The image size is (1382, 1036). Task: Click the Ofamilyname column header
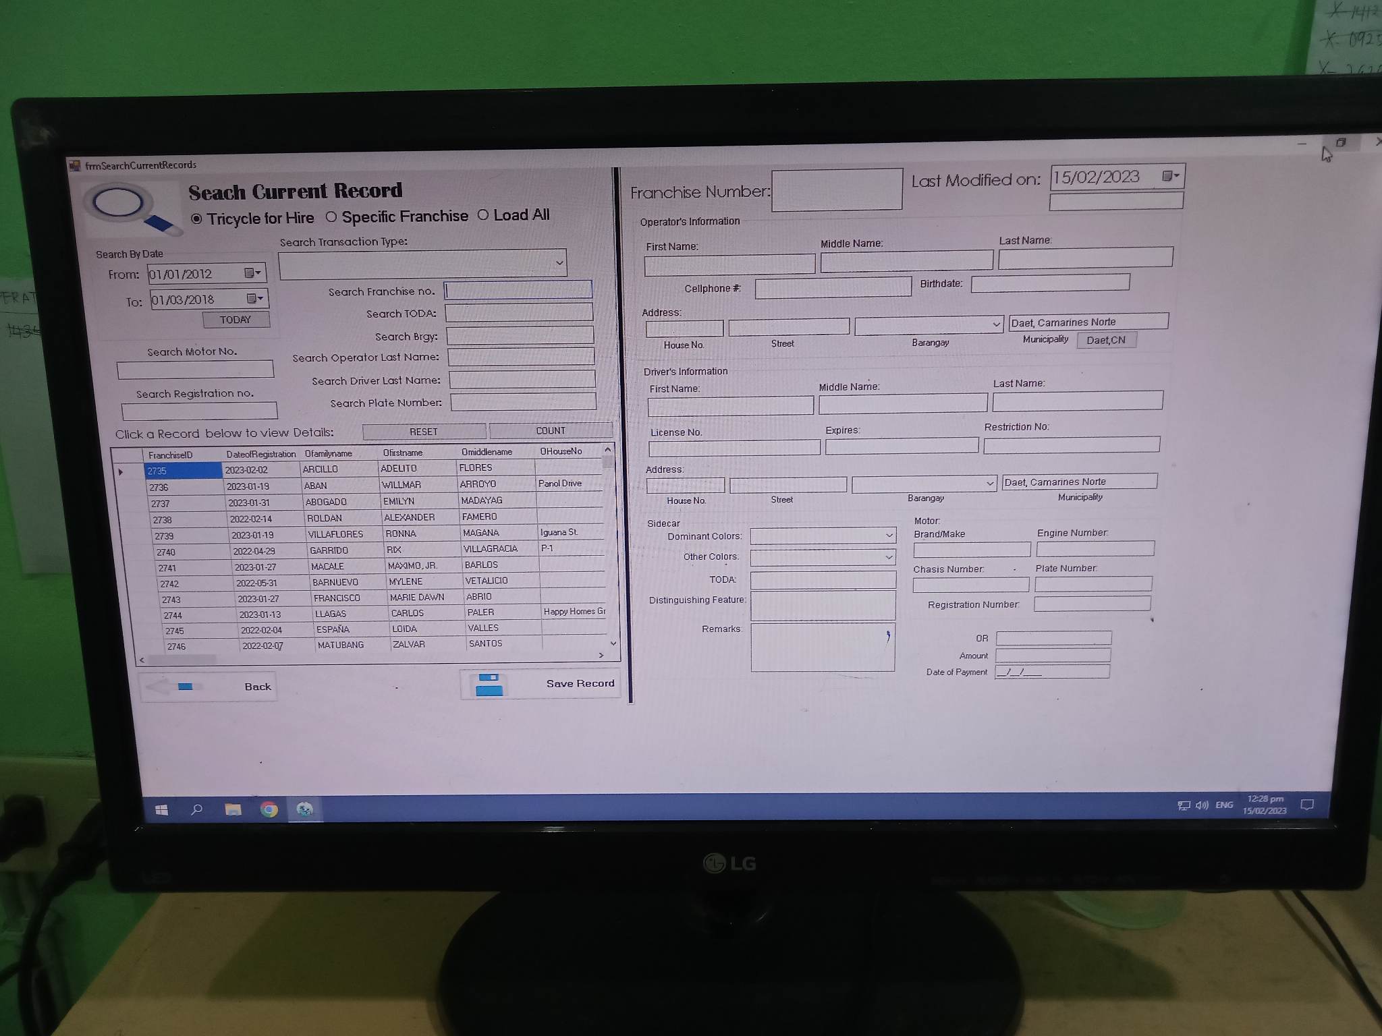[x=329, y=454]
